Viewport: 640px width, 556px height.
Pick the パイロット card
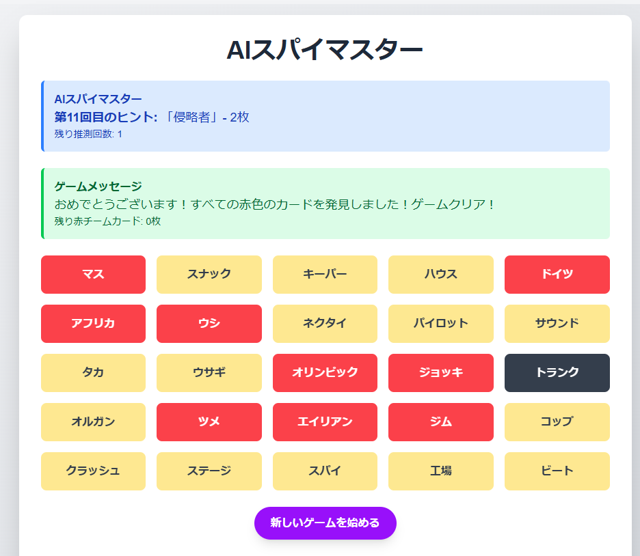tap(440, 324)
